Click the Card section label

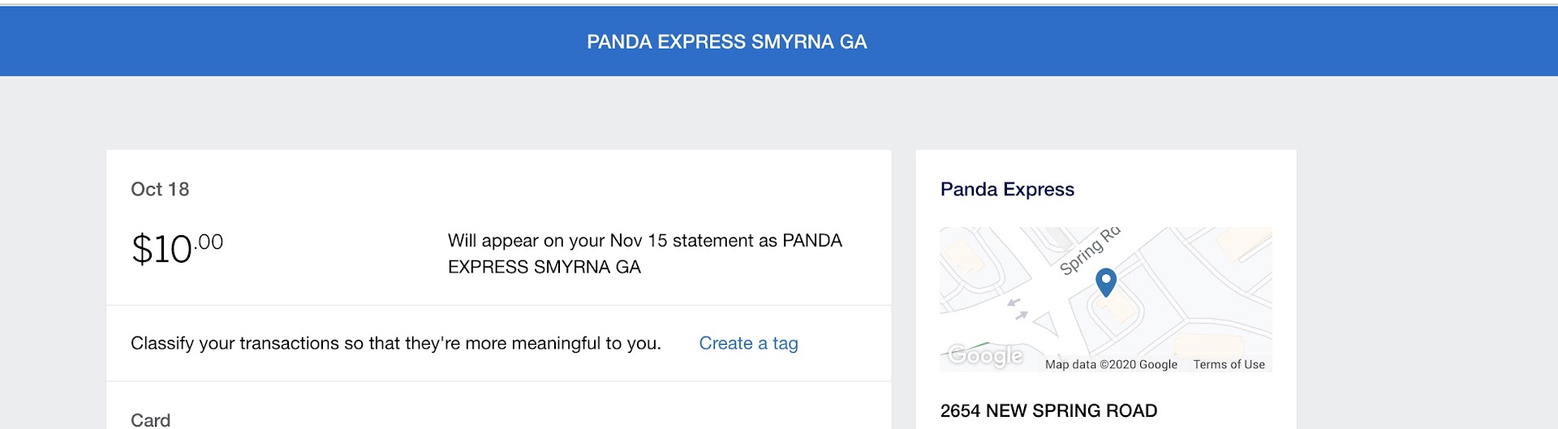click(151, 420)
